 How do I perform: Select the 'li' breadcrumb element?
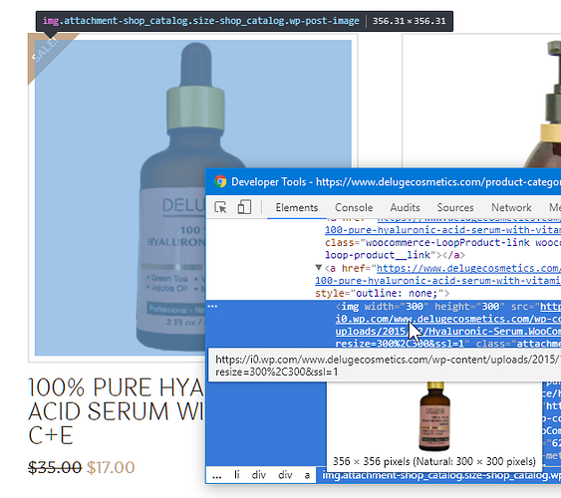[236, 475]
